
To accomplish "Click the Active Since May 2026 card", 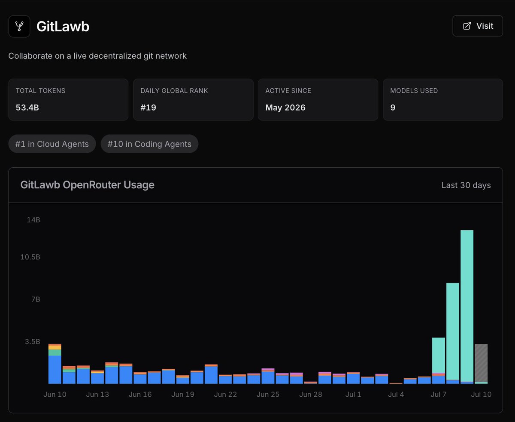I will click(x=318, y=99).
